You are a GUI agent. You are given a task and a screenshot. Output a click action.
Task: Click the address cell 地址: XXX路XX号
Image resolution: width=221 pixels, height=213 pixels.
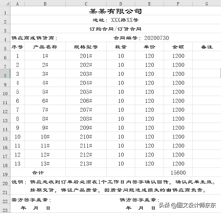tap(116, 20)
